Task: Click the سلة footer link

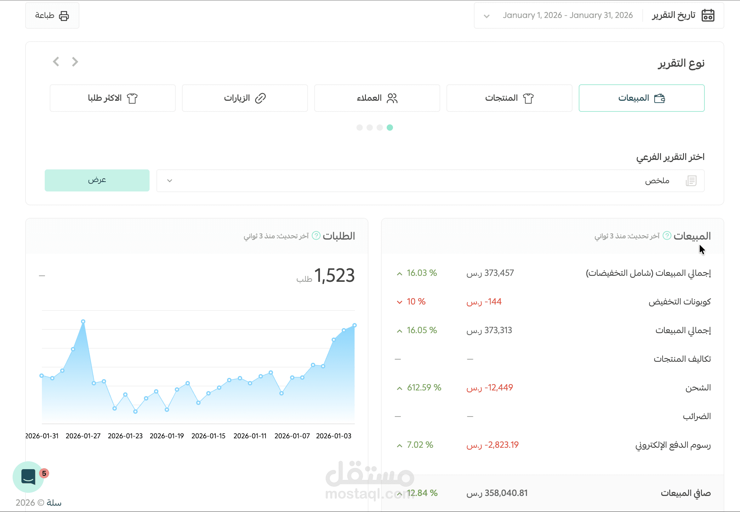Action: pyautogui.click(x=54, y=503)
